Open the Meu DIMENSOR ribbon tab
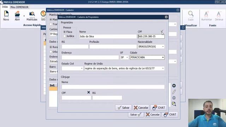The image size is (226, 127). tap(19, 7)
